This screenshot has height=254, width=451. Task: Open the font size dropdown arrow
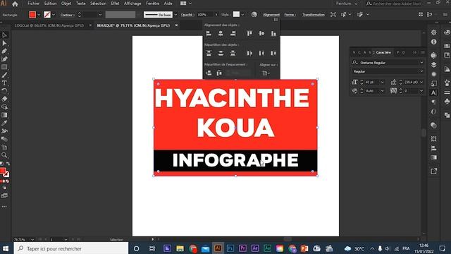pos(382,82)
